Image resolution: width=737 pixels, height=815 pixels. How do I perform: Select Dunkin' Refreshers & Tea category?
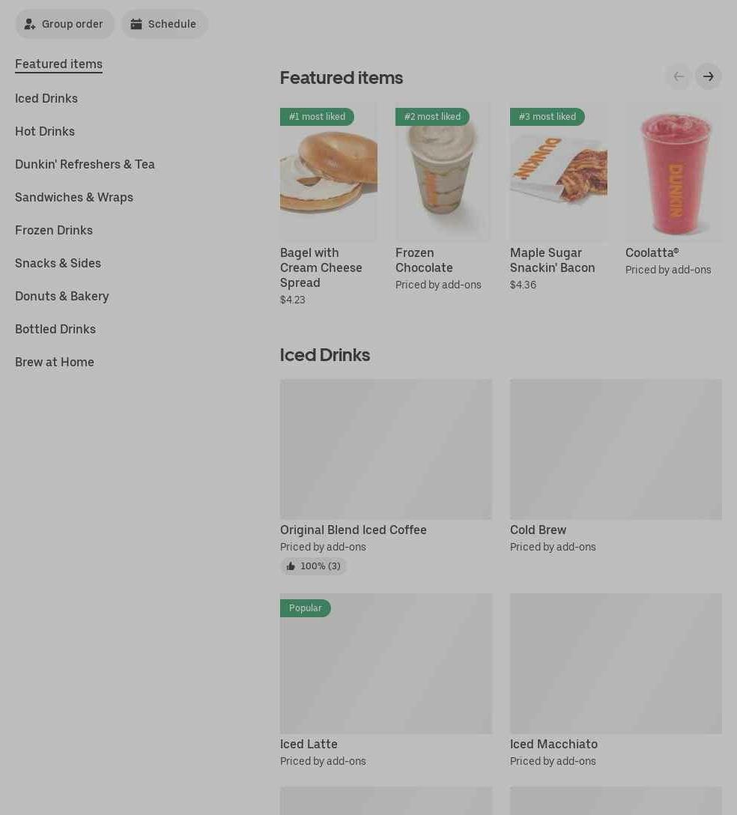85,164
